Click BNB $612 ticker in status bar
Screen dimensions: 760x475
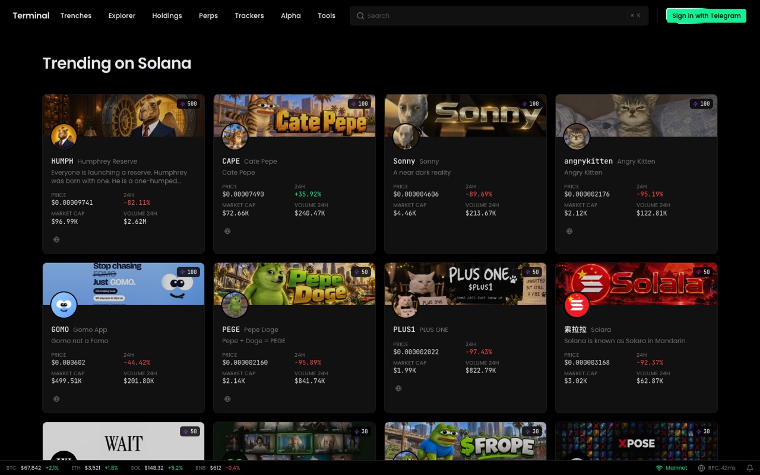click(x=217, y=468)
